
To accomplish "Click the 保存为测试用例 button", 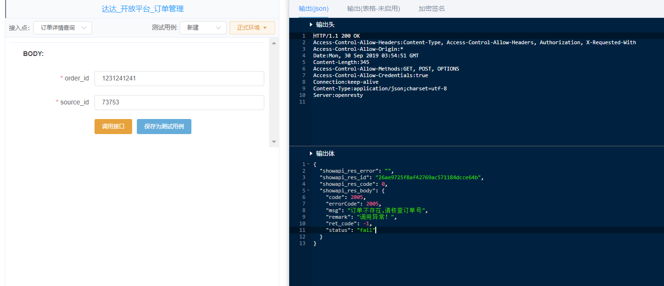I will 164,127.
